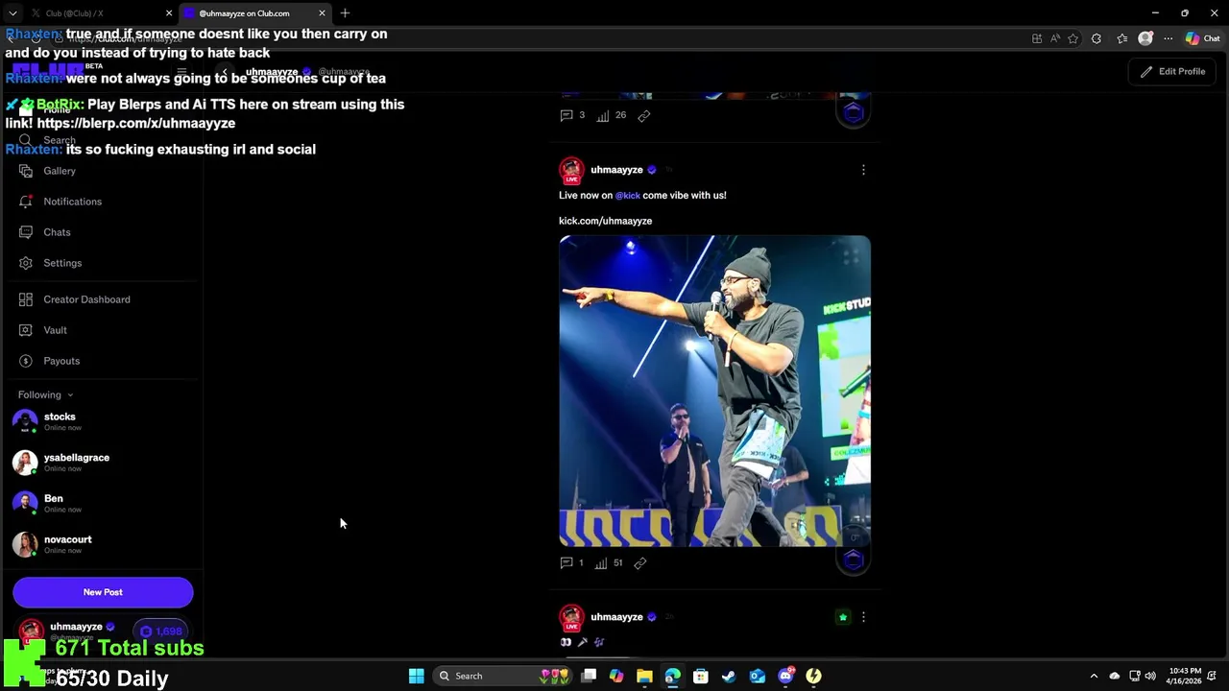Click hexagon tip button on Live now post
This screenshot has width=1229, height=691.
(x=854, y=559)
